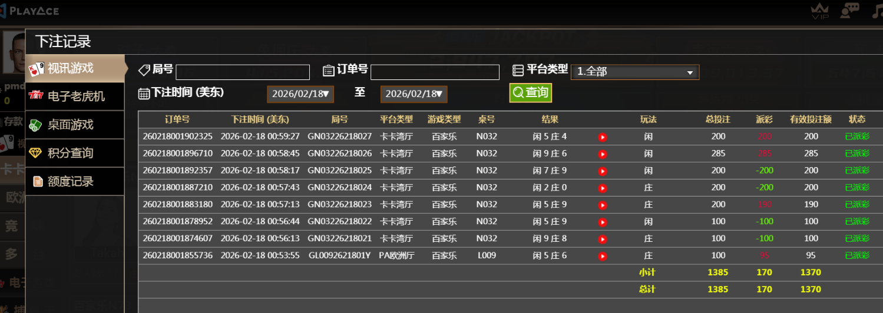This screenshot has width=883, height=313.
Task: Click result 闲 5 庄 4
Action: tap(550, 137)
